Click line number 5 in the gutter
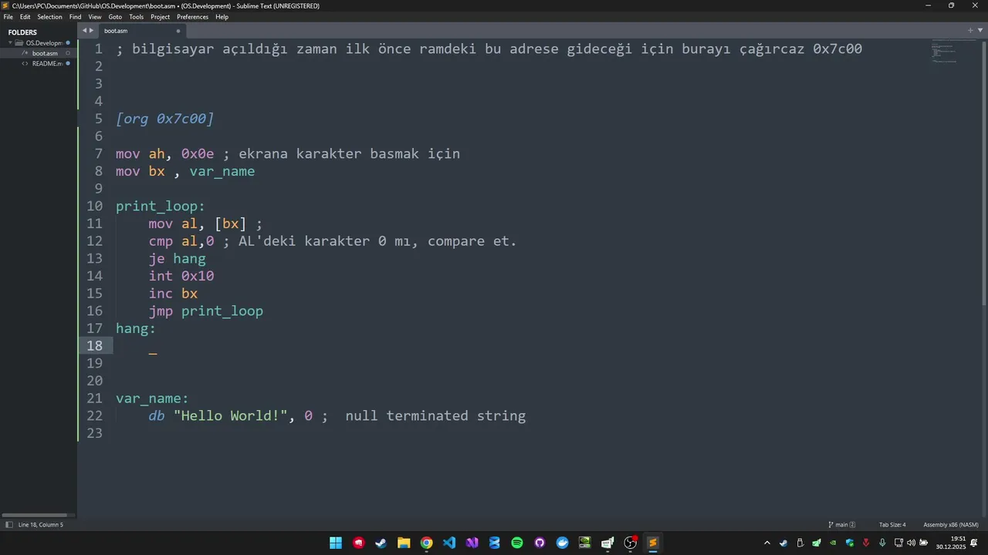 coord(98,119)
